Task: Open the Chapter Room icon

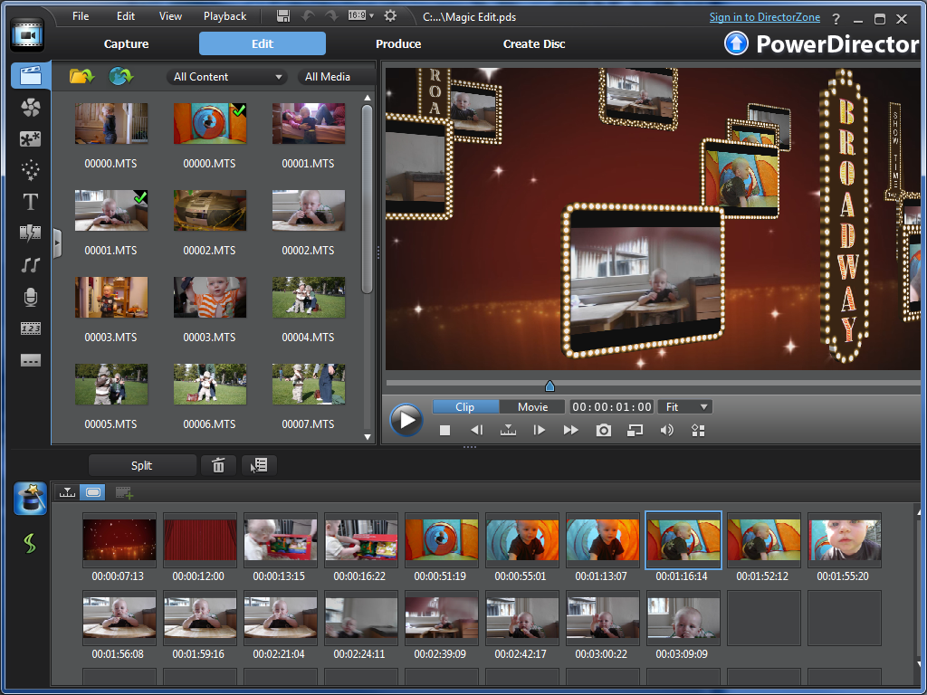Action: 30,328
